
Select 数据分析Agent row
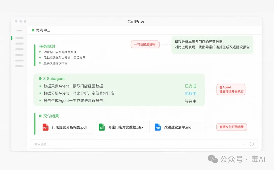[79, 93]
